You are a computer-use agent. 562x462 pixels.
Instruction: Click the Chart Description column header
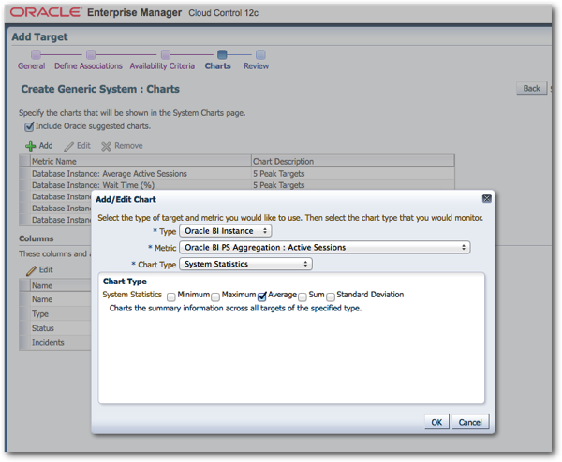pos(353,162)
